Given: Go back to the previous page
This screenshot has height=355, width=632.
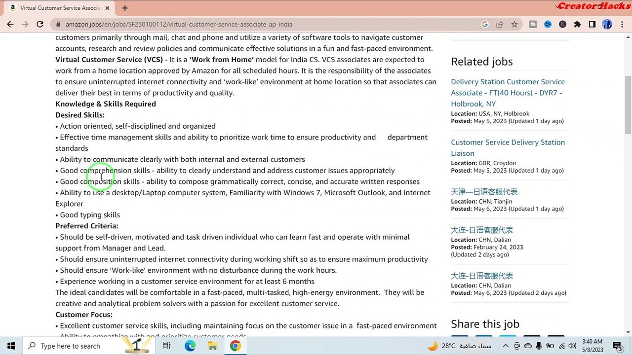Looking at the screenshot, I should click(x=10, y=24).
